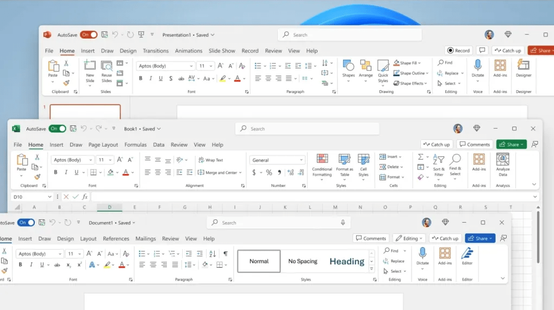Click Find & Select in Excel

coord(455,166)
